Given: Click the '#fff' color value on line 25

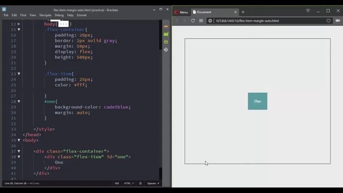Looking at the screenshot, I should [x=79, y=85].
